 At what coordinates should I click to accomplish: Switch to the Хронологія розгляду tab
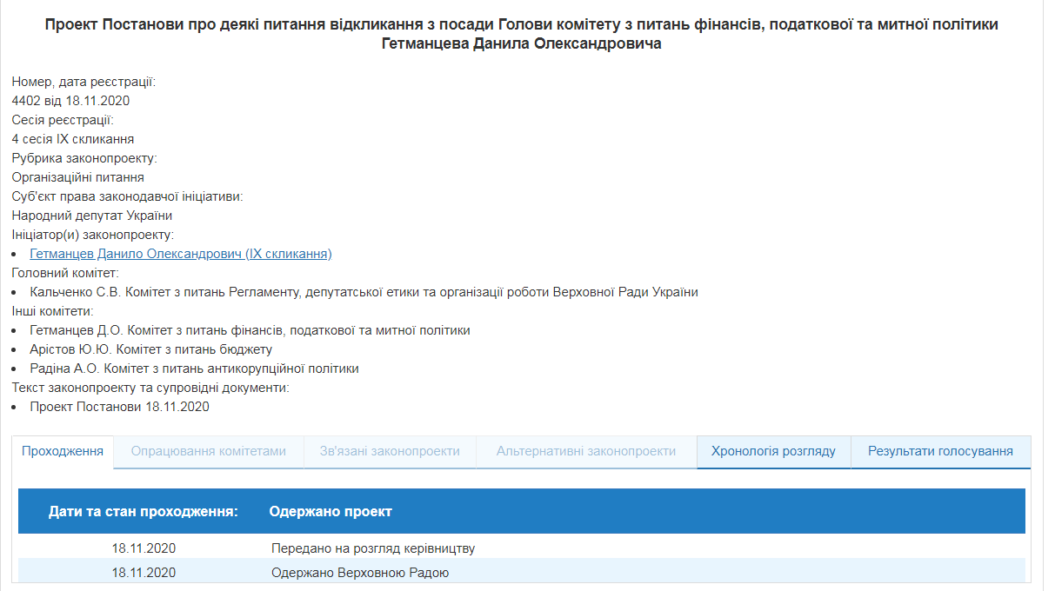pos(772,451)
